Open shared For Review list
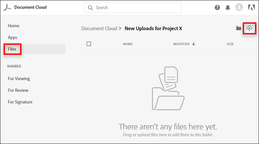The width and height of the screenshot is (259, 144). click(18, 90)
